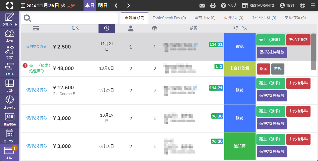Open オンライン in sidebar
The image size is (318, 161).
pos(10,103)
